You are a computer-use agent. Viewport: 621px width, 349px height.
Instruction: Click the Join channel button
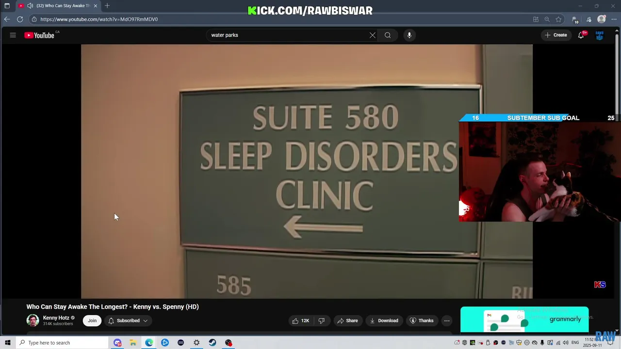pyautogui.click(x=92, y=320)
